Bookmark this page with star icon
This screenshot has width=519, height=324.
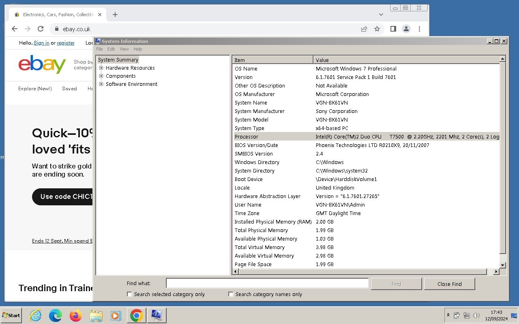point(377,29)
